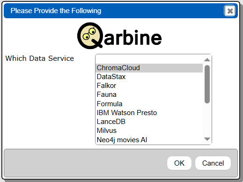Viewport: 243px width, 182px height.
Task: Pick Formula from the list
Action: pyautogui.click(x=149, y=104)
